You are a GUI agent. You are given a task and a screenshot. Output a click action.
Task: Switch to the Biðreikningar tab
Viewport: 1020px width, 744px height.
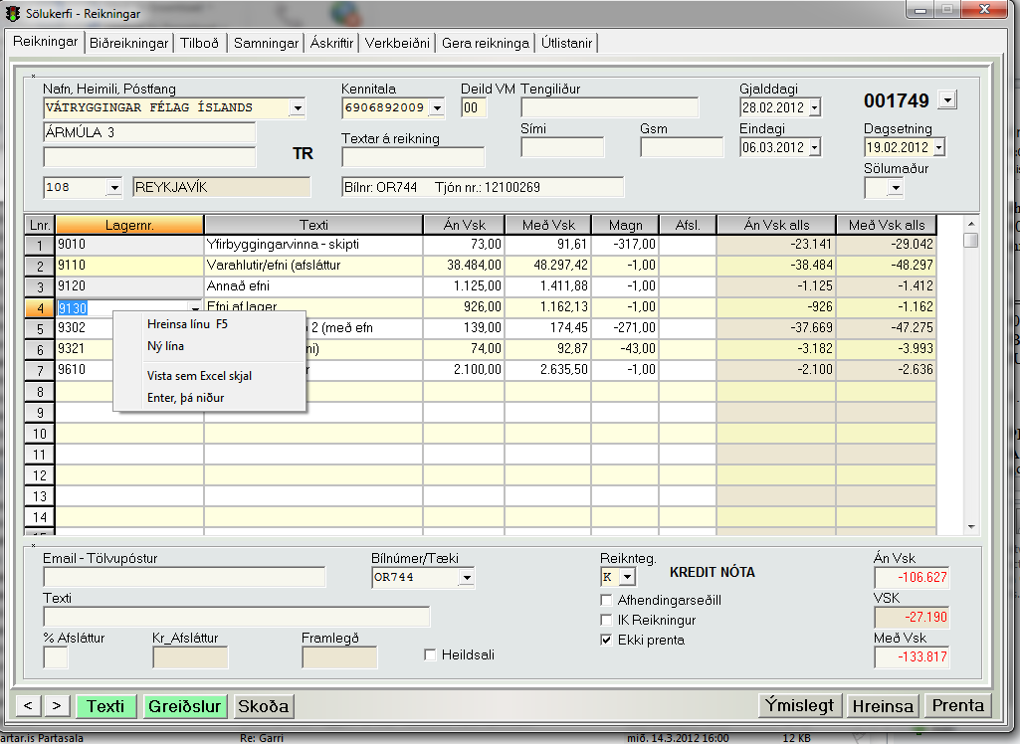coord(128,43)
